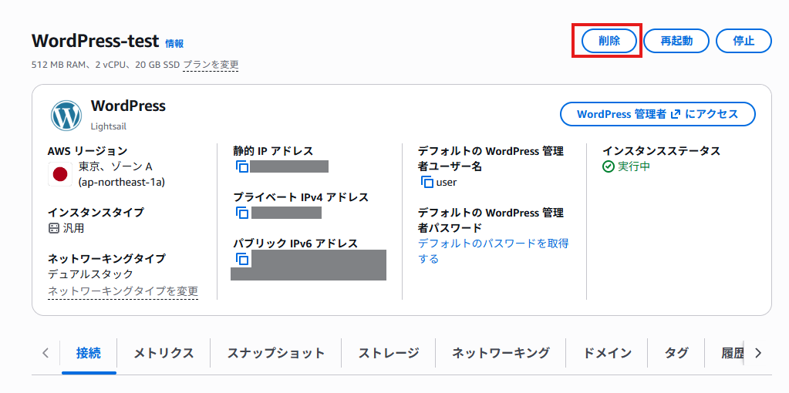Switch to the ストレージ tab
Viewport: 789px width, 393px height.
point(389,353)
